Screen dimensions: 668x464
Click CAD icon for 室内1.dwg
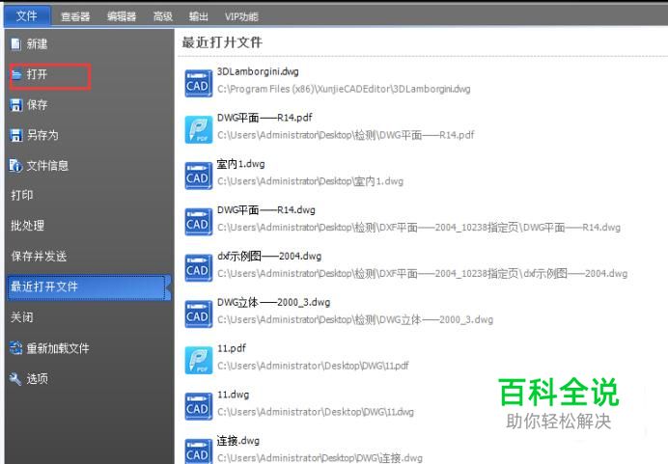coord(198,176)
